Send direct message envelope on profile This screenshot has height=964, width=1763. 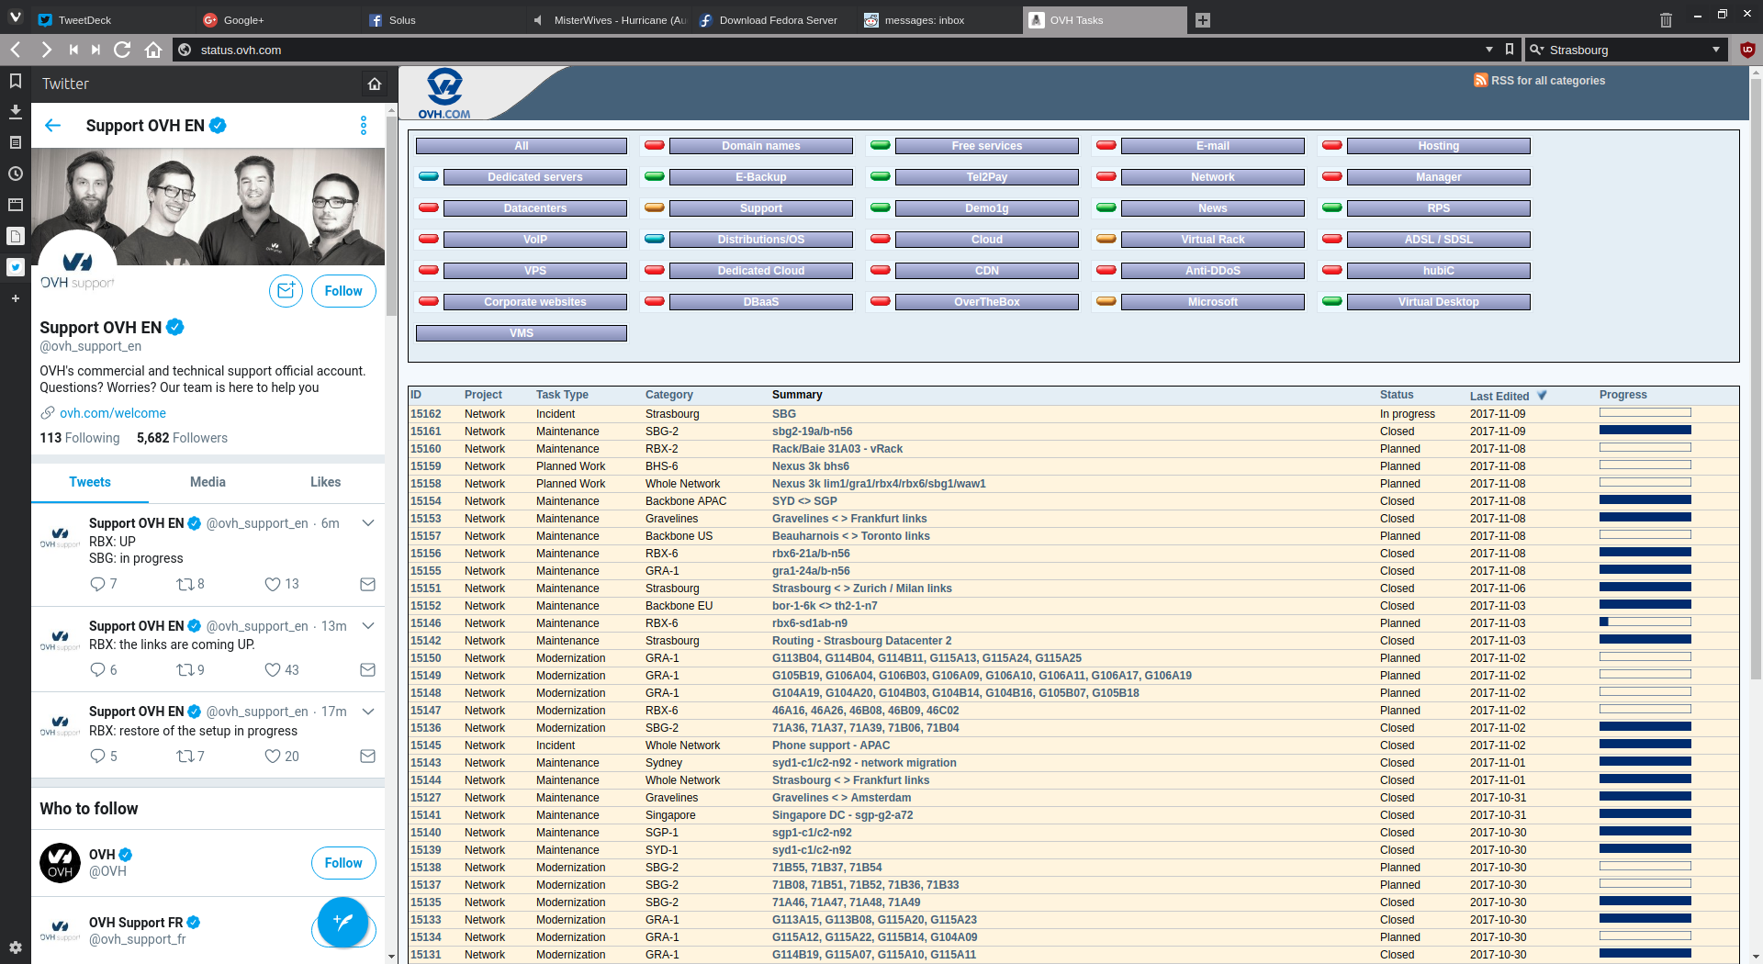(x=286, y=291)
